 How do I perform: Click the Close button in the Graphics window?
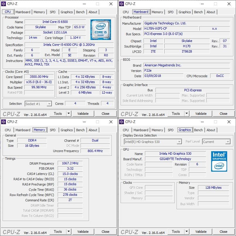[223, 232]
